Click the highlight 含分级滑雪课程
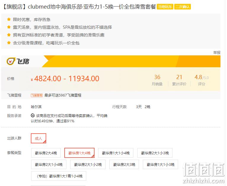 (x=46, y=43)
